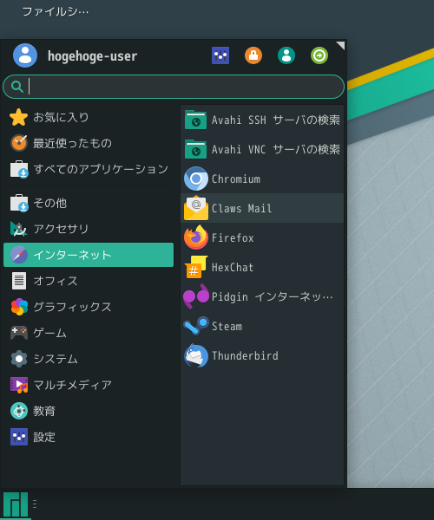The height and width of the screenshot is (520, 434).
Task: Open Avahi SSH サーバの検索
Action: 262,120
